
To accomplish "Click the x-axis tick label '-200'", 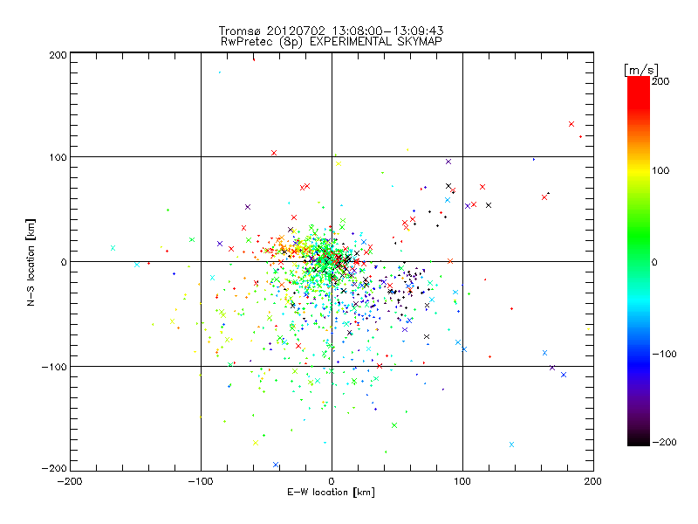I will click(x=70, y=482).
